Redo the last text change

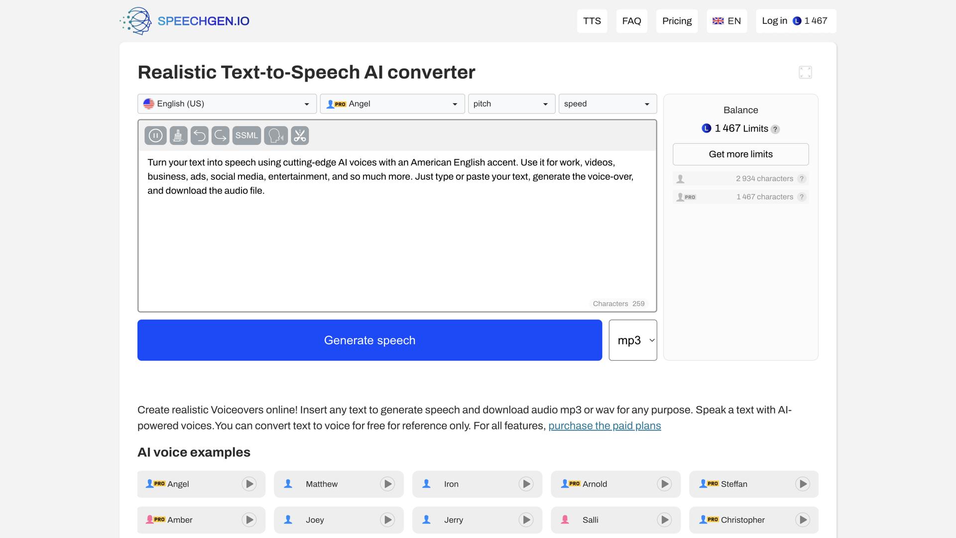click(220, 135)
